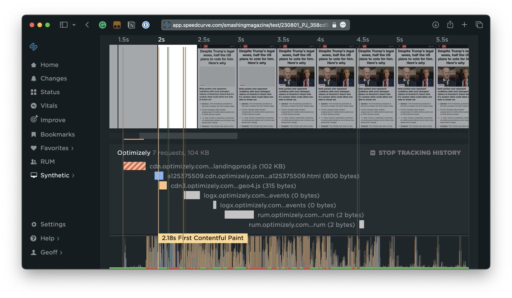
Task: Go back with the Safari back arrow
Action: (87, 25)
